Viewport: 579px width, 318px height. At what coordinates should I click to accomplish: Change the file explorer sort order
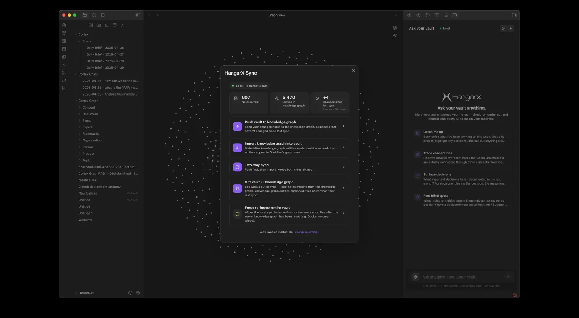pyautogui.click(x=106, y=25)
